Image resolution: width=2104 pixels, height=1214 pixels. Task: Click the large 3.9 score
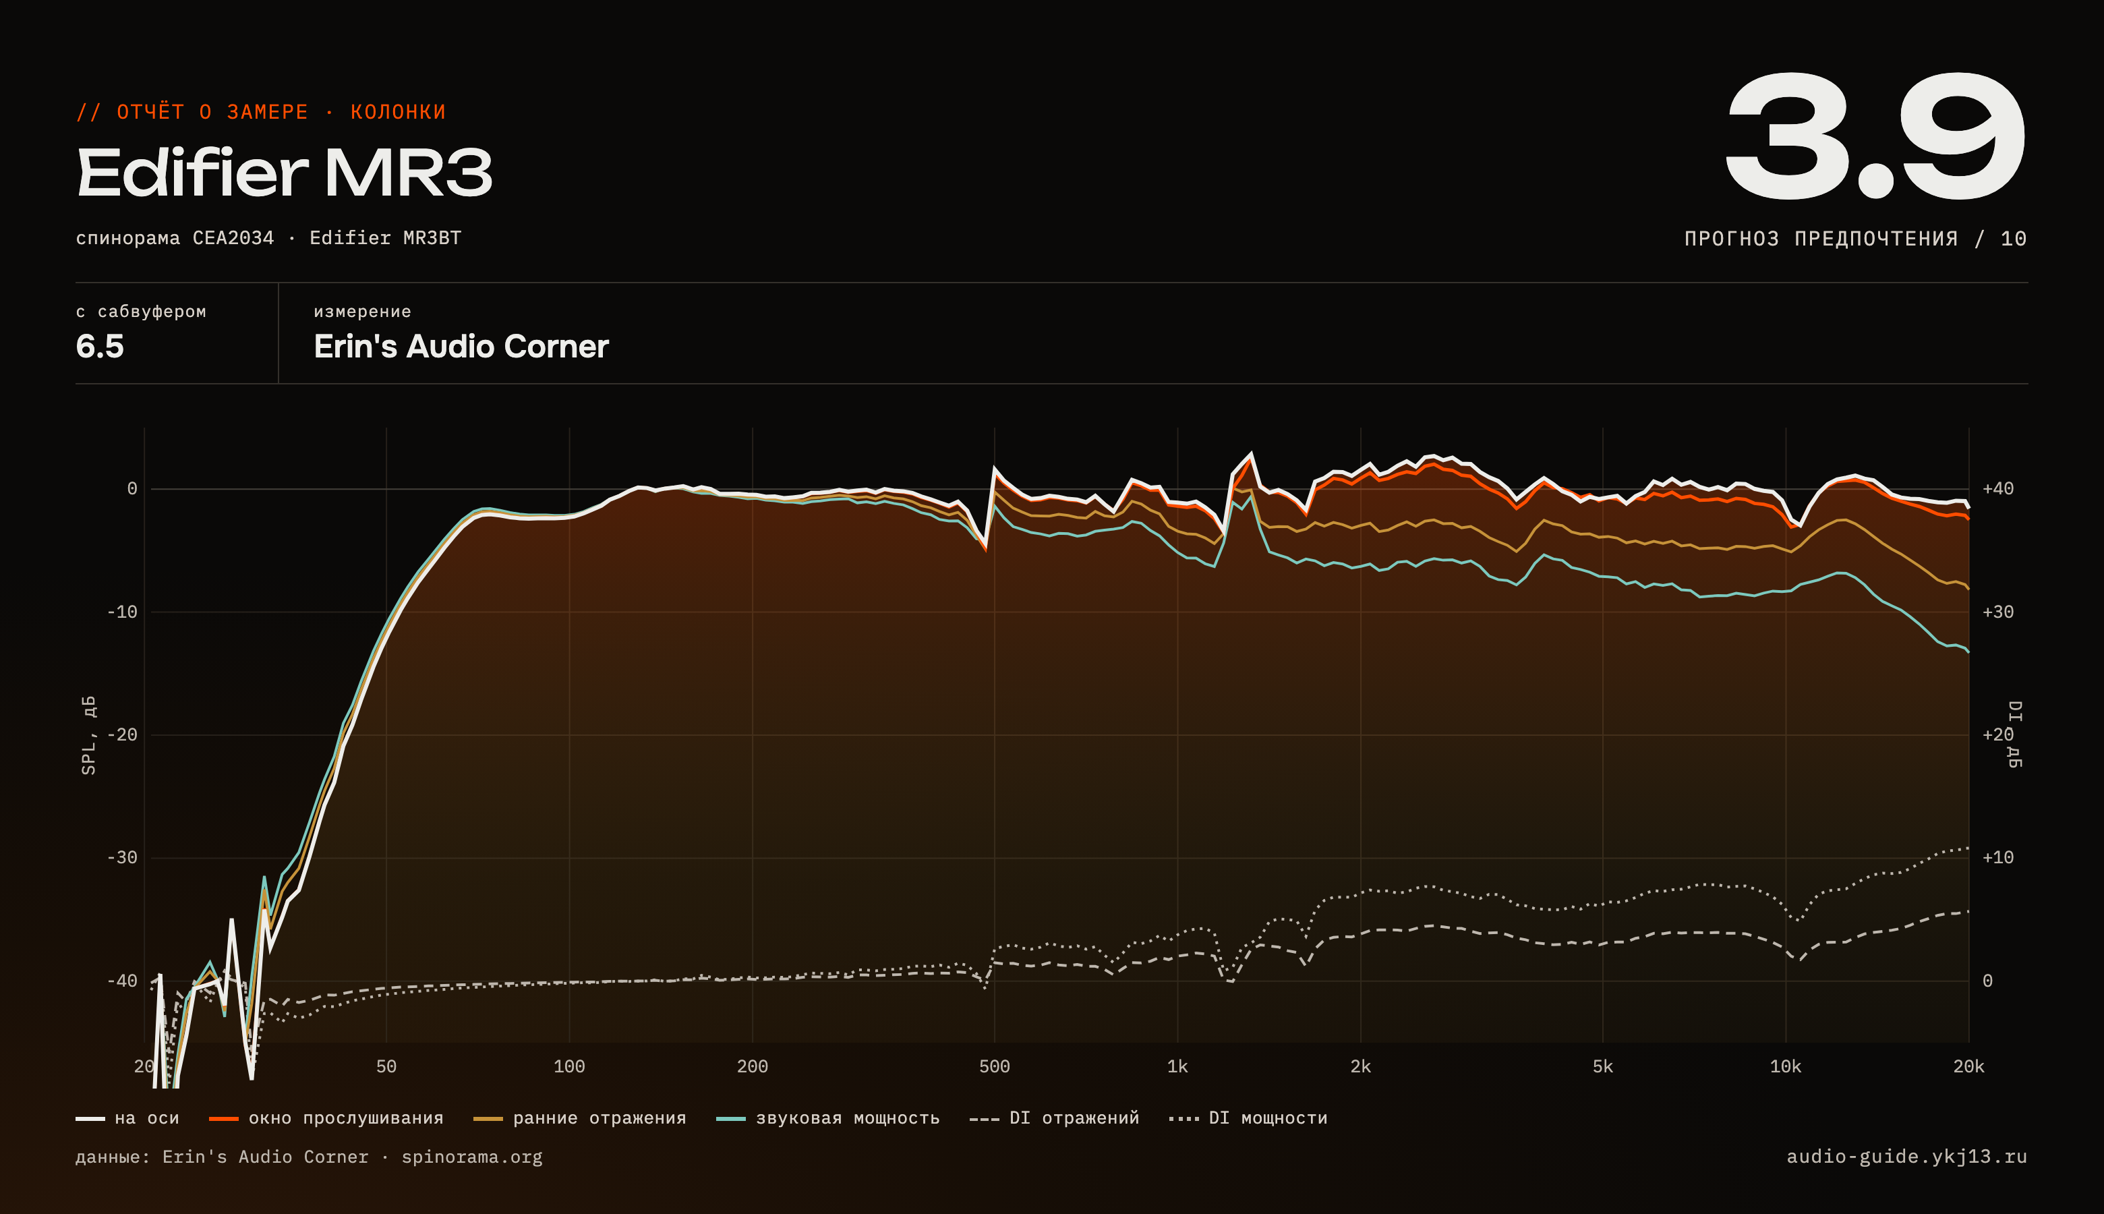click(1875, 136)
